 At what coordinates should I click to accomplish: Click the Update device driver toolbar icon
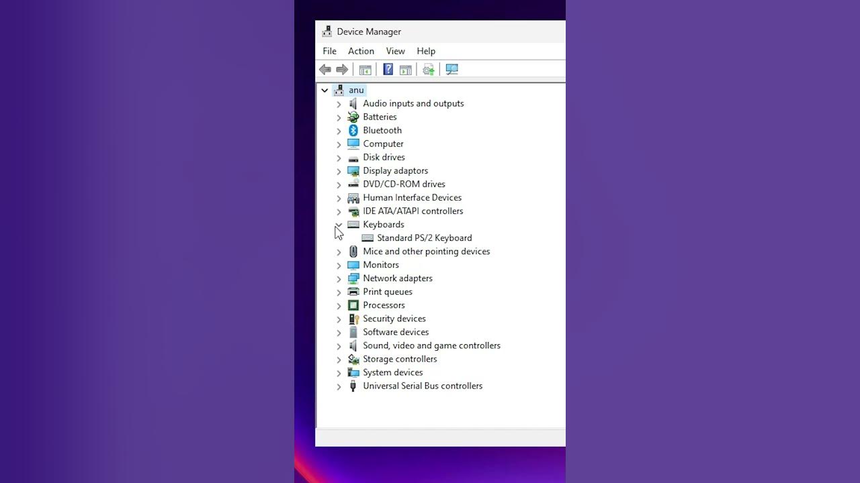pyautogui.click(x=429, y=70)
